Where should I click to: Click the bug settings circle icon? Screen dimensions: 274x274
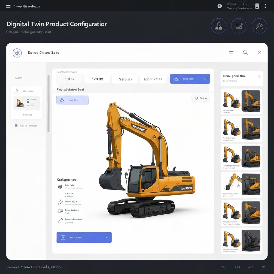[x=259, y=26]
